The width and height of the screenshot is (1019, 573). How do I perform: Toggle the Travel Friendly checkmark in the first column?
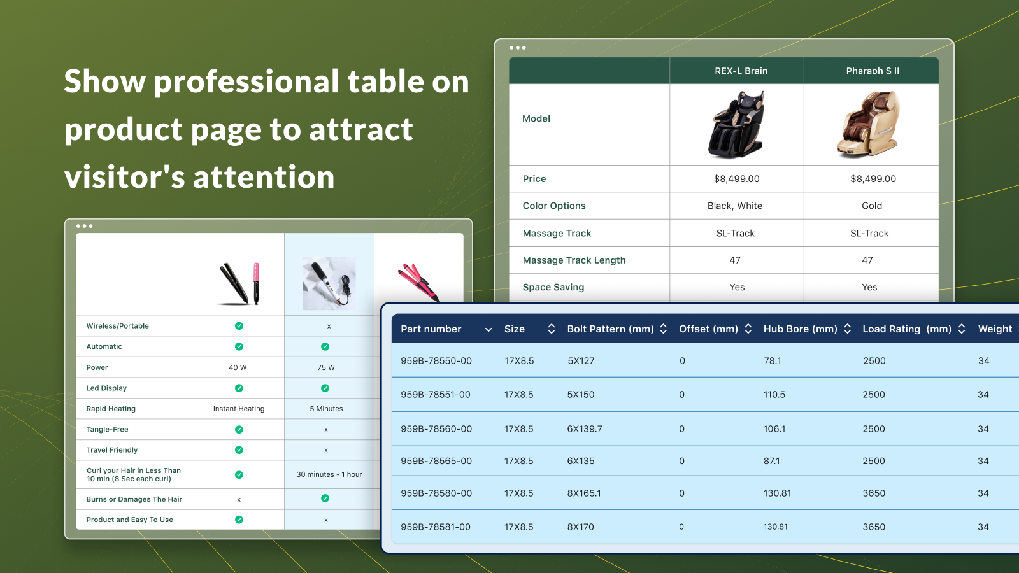[239, 449]
